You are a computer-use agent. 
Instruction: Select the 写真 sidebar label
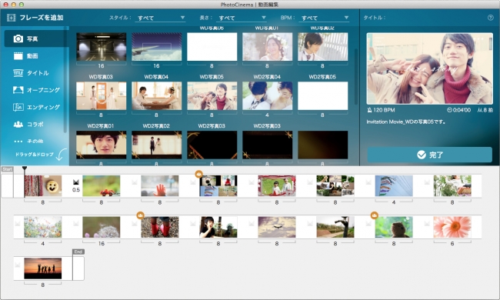click(32, 39)
